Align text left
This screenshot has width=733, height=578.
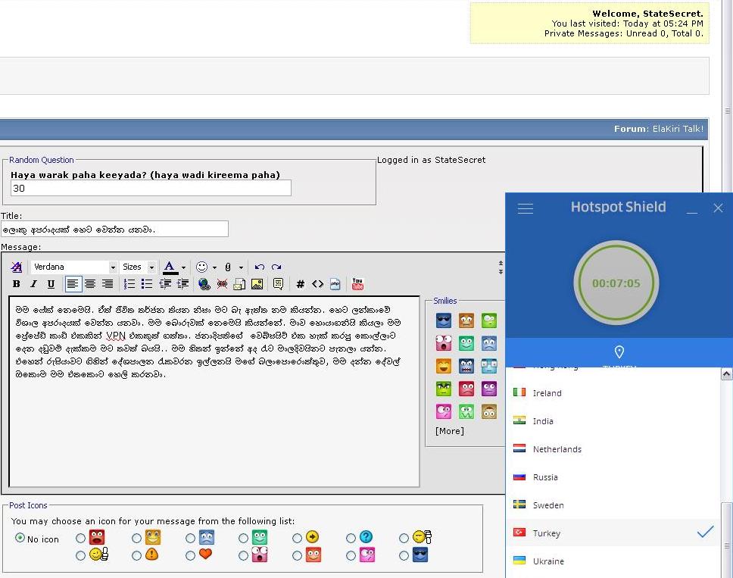[73, 284]
